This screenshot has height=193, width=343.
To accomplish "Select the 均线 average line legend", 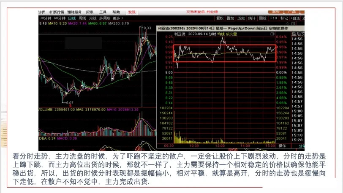I will [x=221, y=34].
